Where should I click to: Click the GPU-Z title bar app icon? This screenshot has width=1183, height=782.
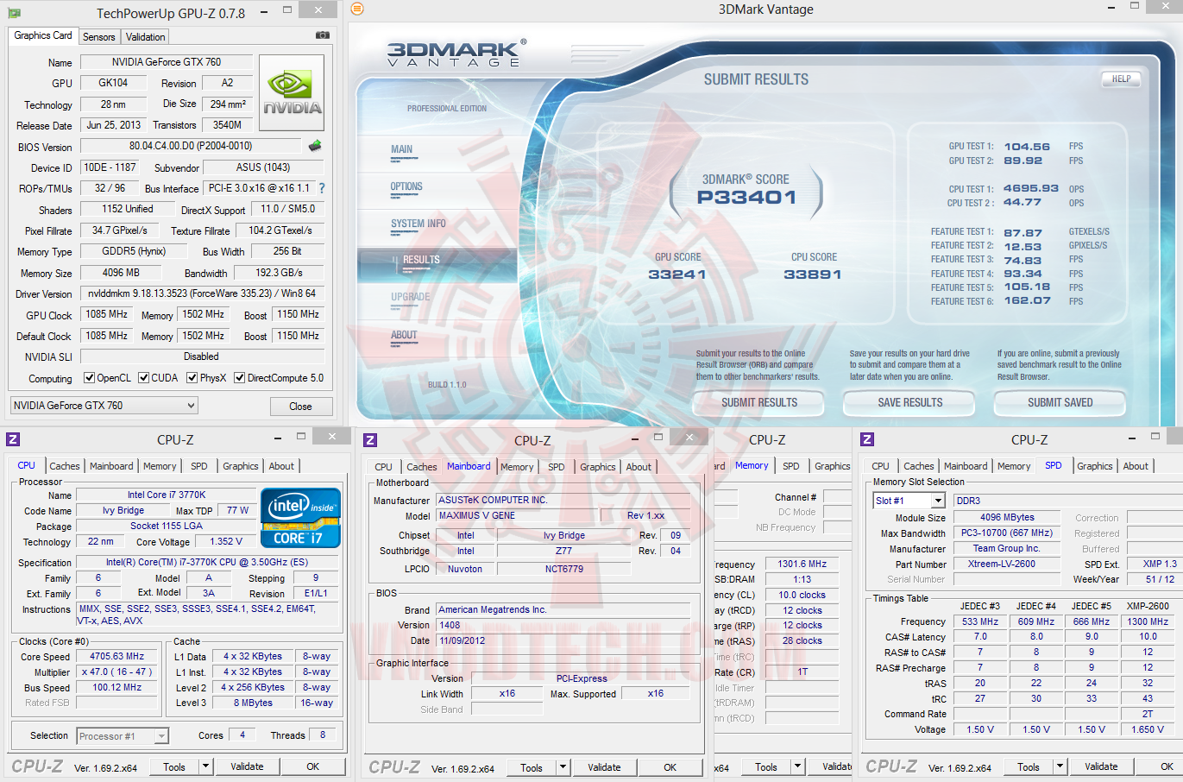coord(14,13)
